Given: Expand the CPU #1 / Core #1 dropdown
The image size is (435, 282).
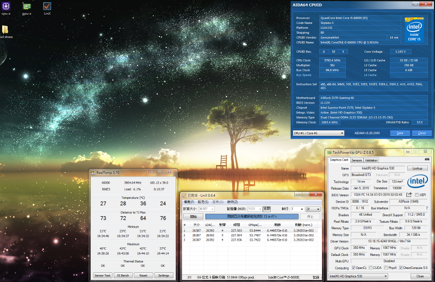Looking at the screenshot, I should pyautogui.click(x=318, y=133).
